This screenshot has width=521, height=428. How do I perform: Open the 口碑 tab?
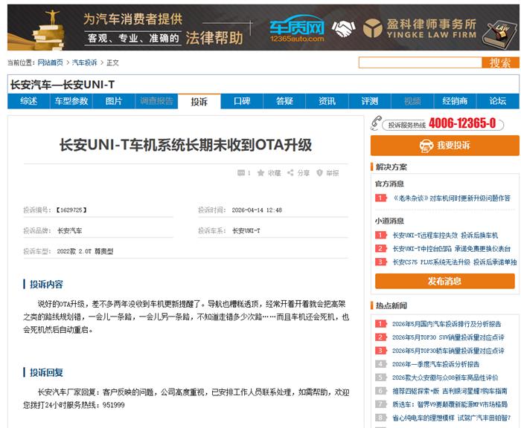242,101
